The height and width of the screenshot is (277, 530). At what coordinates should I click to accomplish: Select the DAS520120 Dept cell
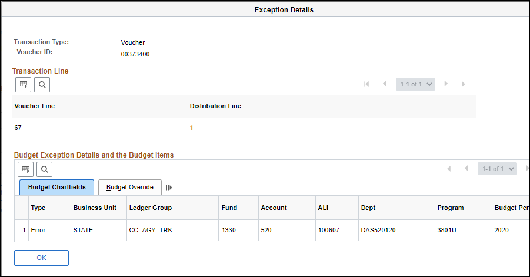[378, 230]
